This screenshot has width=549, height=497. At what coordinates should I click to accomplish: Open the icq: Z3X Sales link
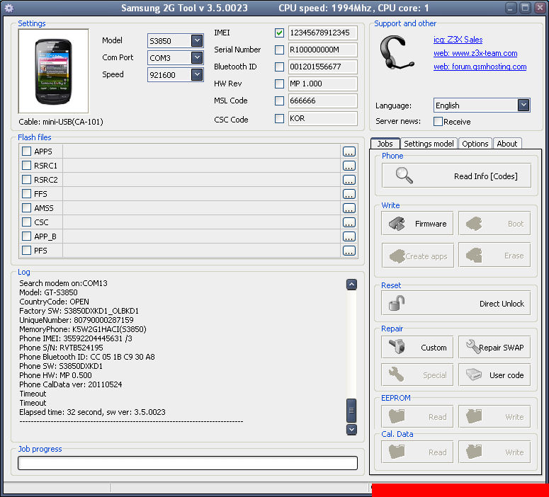(458, 40)
